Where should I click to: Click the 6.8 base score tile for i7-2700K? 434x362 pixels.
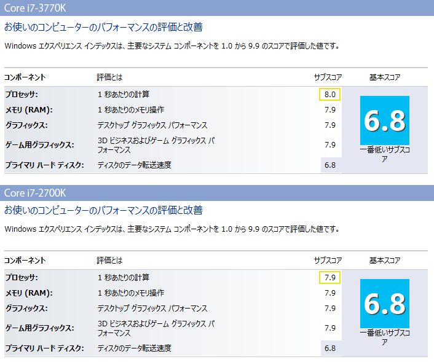click(385, 304)
